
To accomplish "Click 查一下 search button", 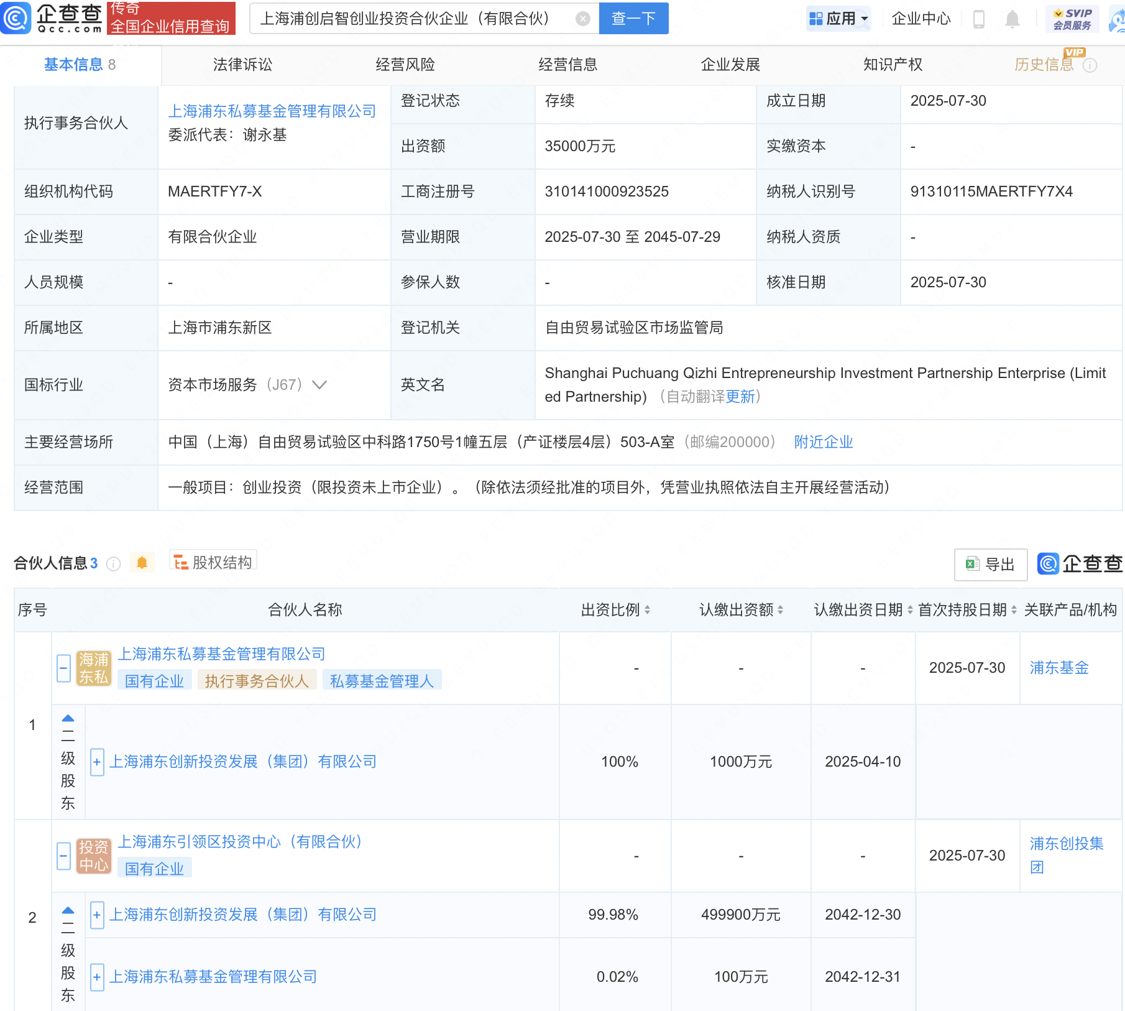I will (x=633, y=19).
